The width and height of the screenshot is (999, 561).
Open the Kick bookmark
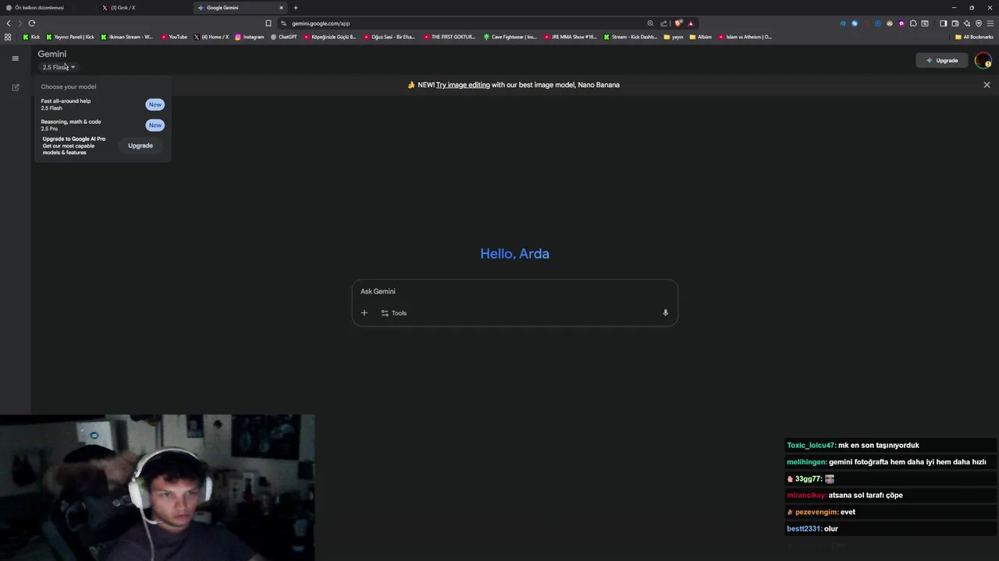[x=31, y=37]
